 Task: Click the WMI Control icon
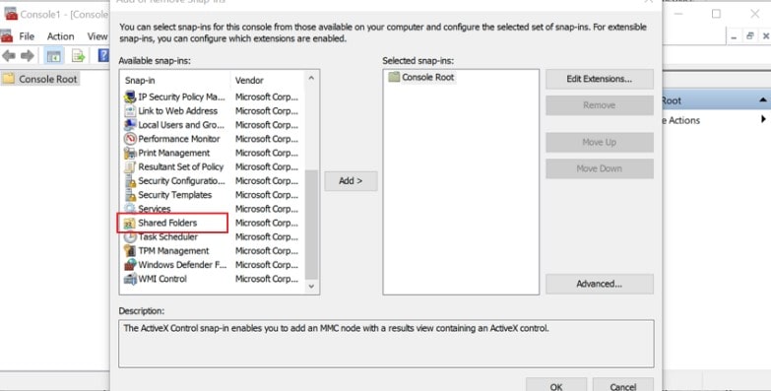130,279
